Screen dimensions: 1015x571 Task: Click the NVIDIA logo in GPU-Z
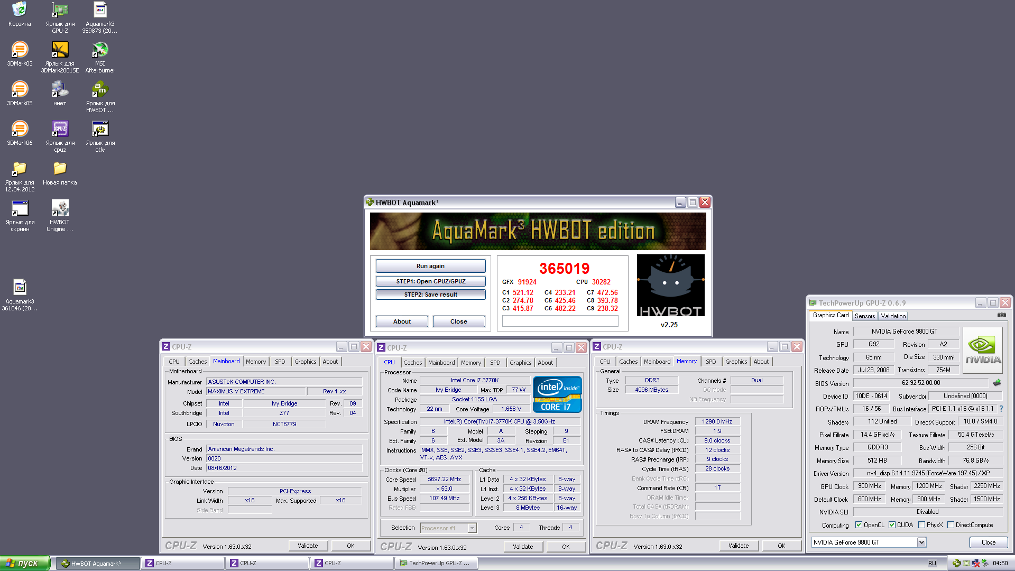(983, 351)
